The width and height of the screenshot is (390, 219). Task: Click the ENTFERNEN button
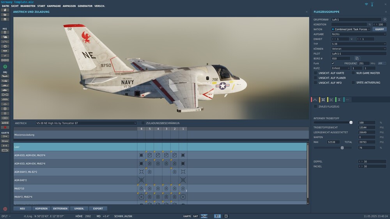click(60, 208)
